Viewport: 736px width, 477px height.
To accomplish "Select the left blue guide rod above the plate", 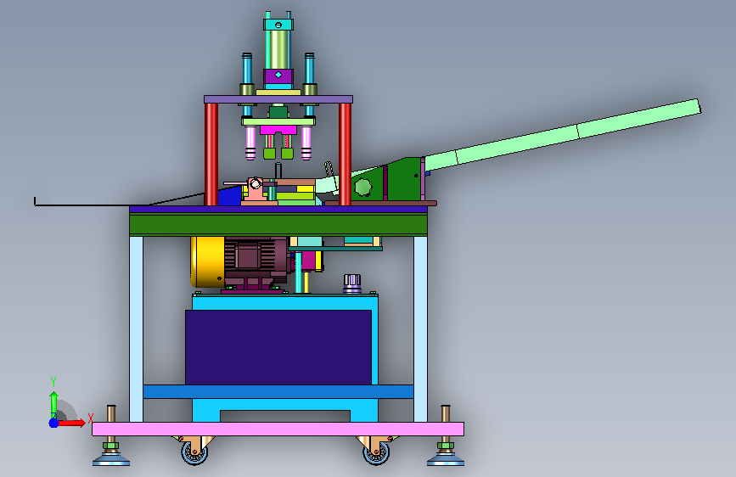I will tap(247, 69).
